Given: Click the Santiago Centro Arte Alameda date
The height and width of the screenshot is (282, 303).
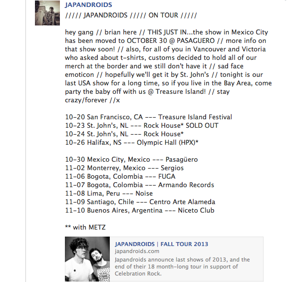Looking at the screenshot, I should pyautogui.click(x=140, y=202).
